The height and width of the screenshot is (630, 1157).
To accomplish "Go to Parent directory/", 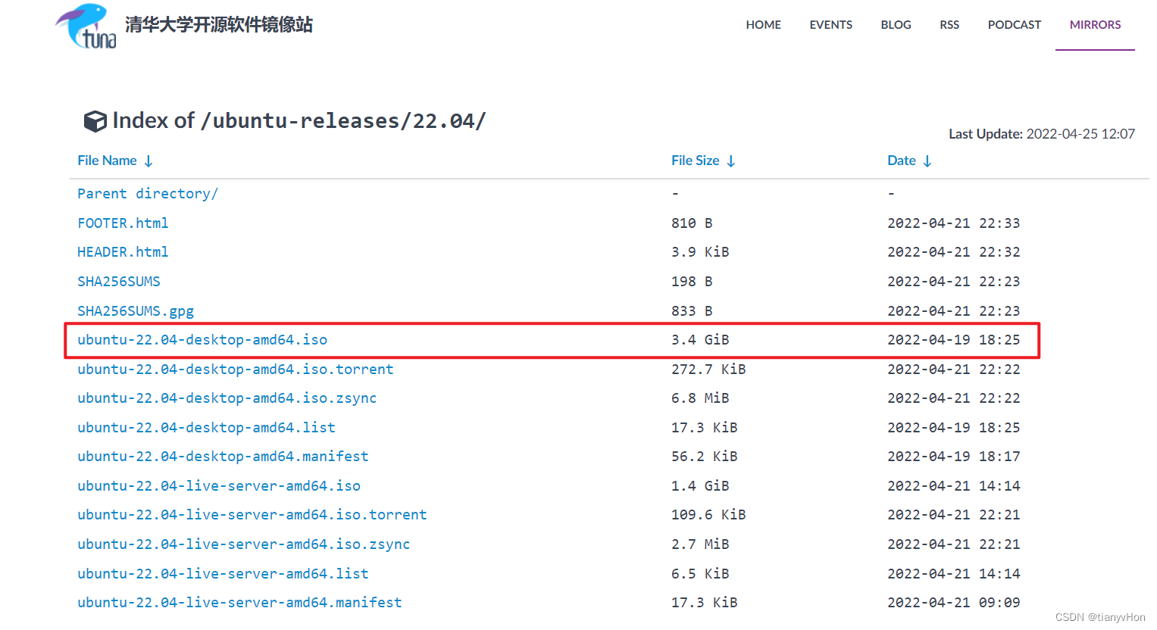I will (148, 194).
